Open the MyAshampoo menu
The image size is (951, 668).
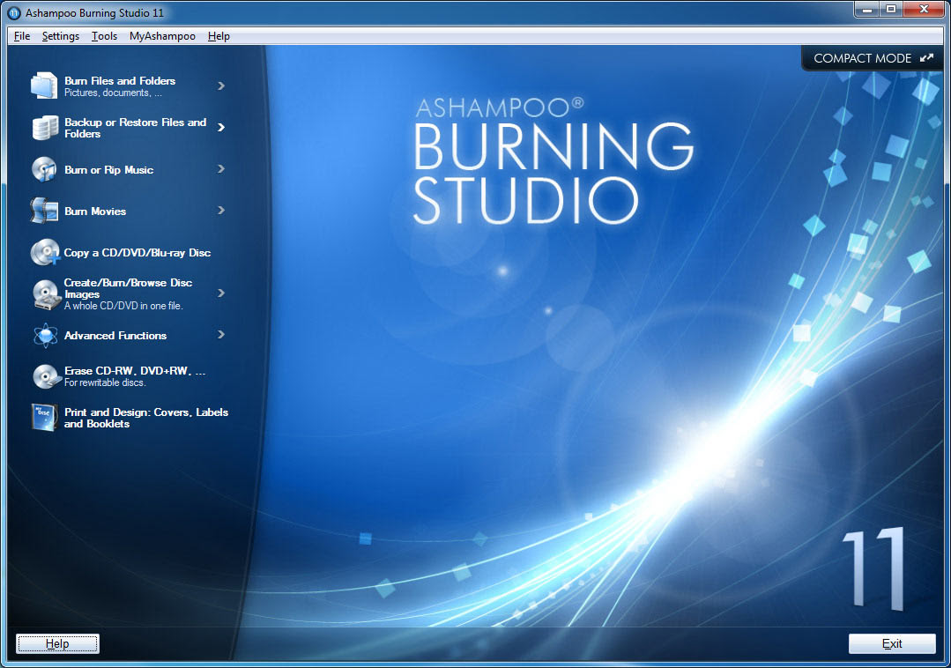tap(162, 36)
